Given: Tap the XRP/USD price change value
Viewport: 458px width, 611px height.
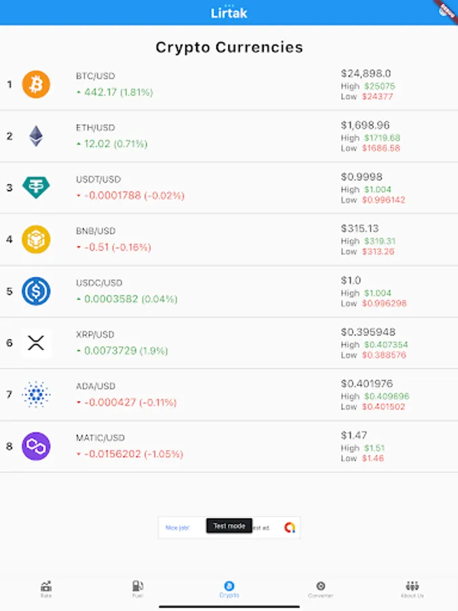Looking at the screenshot, I should pyautogui.click(x=126, y=350).
